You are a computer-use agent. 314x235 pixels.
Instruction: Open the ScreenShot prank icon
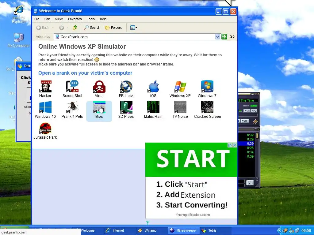click(72, 89)
